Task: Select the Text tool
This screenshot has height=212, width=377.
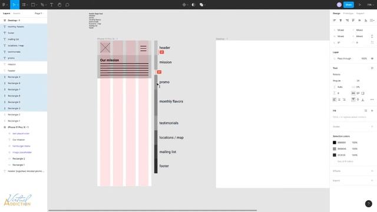Action: (x=51, y=5)
